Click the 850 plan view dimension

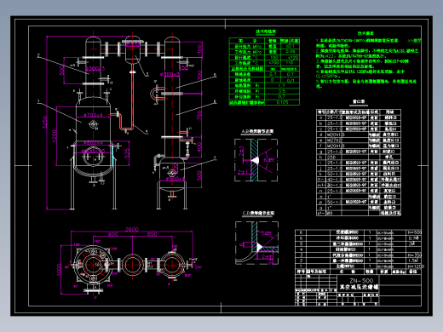pos(152,233)
